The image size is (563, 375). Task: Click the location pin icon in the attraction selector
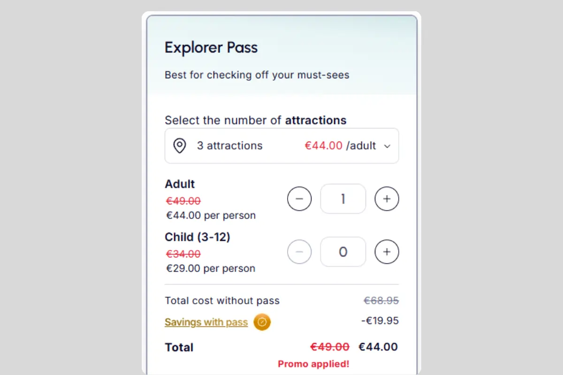[x=180, y=146]
